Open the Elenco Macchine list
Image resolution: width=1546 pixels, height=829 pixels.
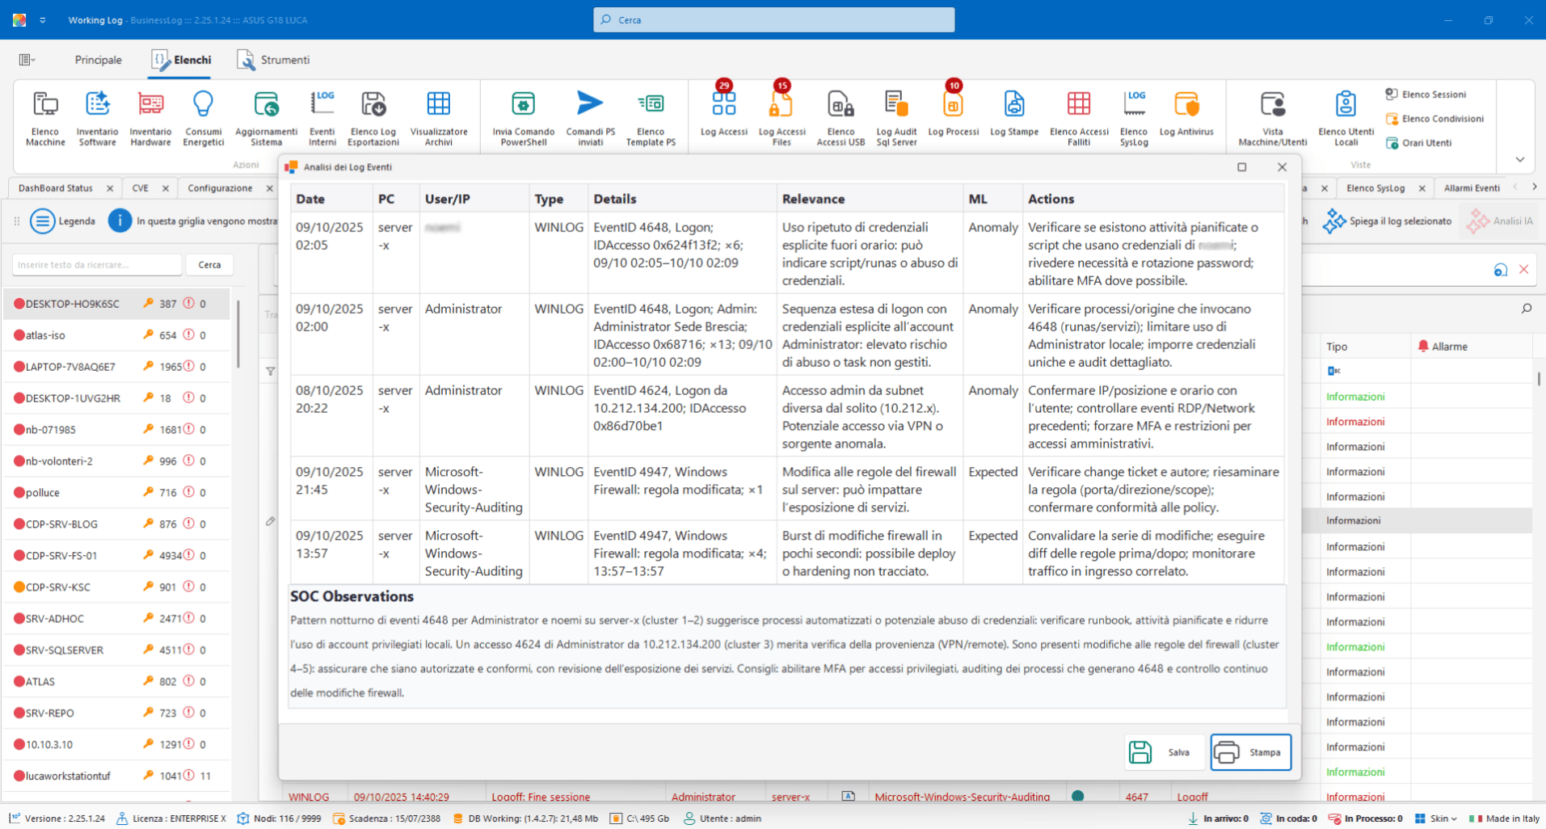[x=45, y=119]
